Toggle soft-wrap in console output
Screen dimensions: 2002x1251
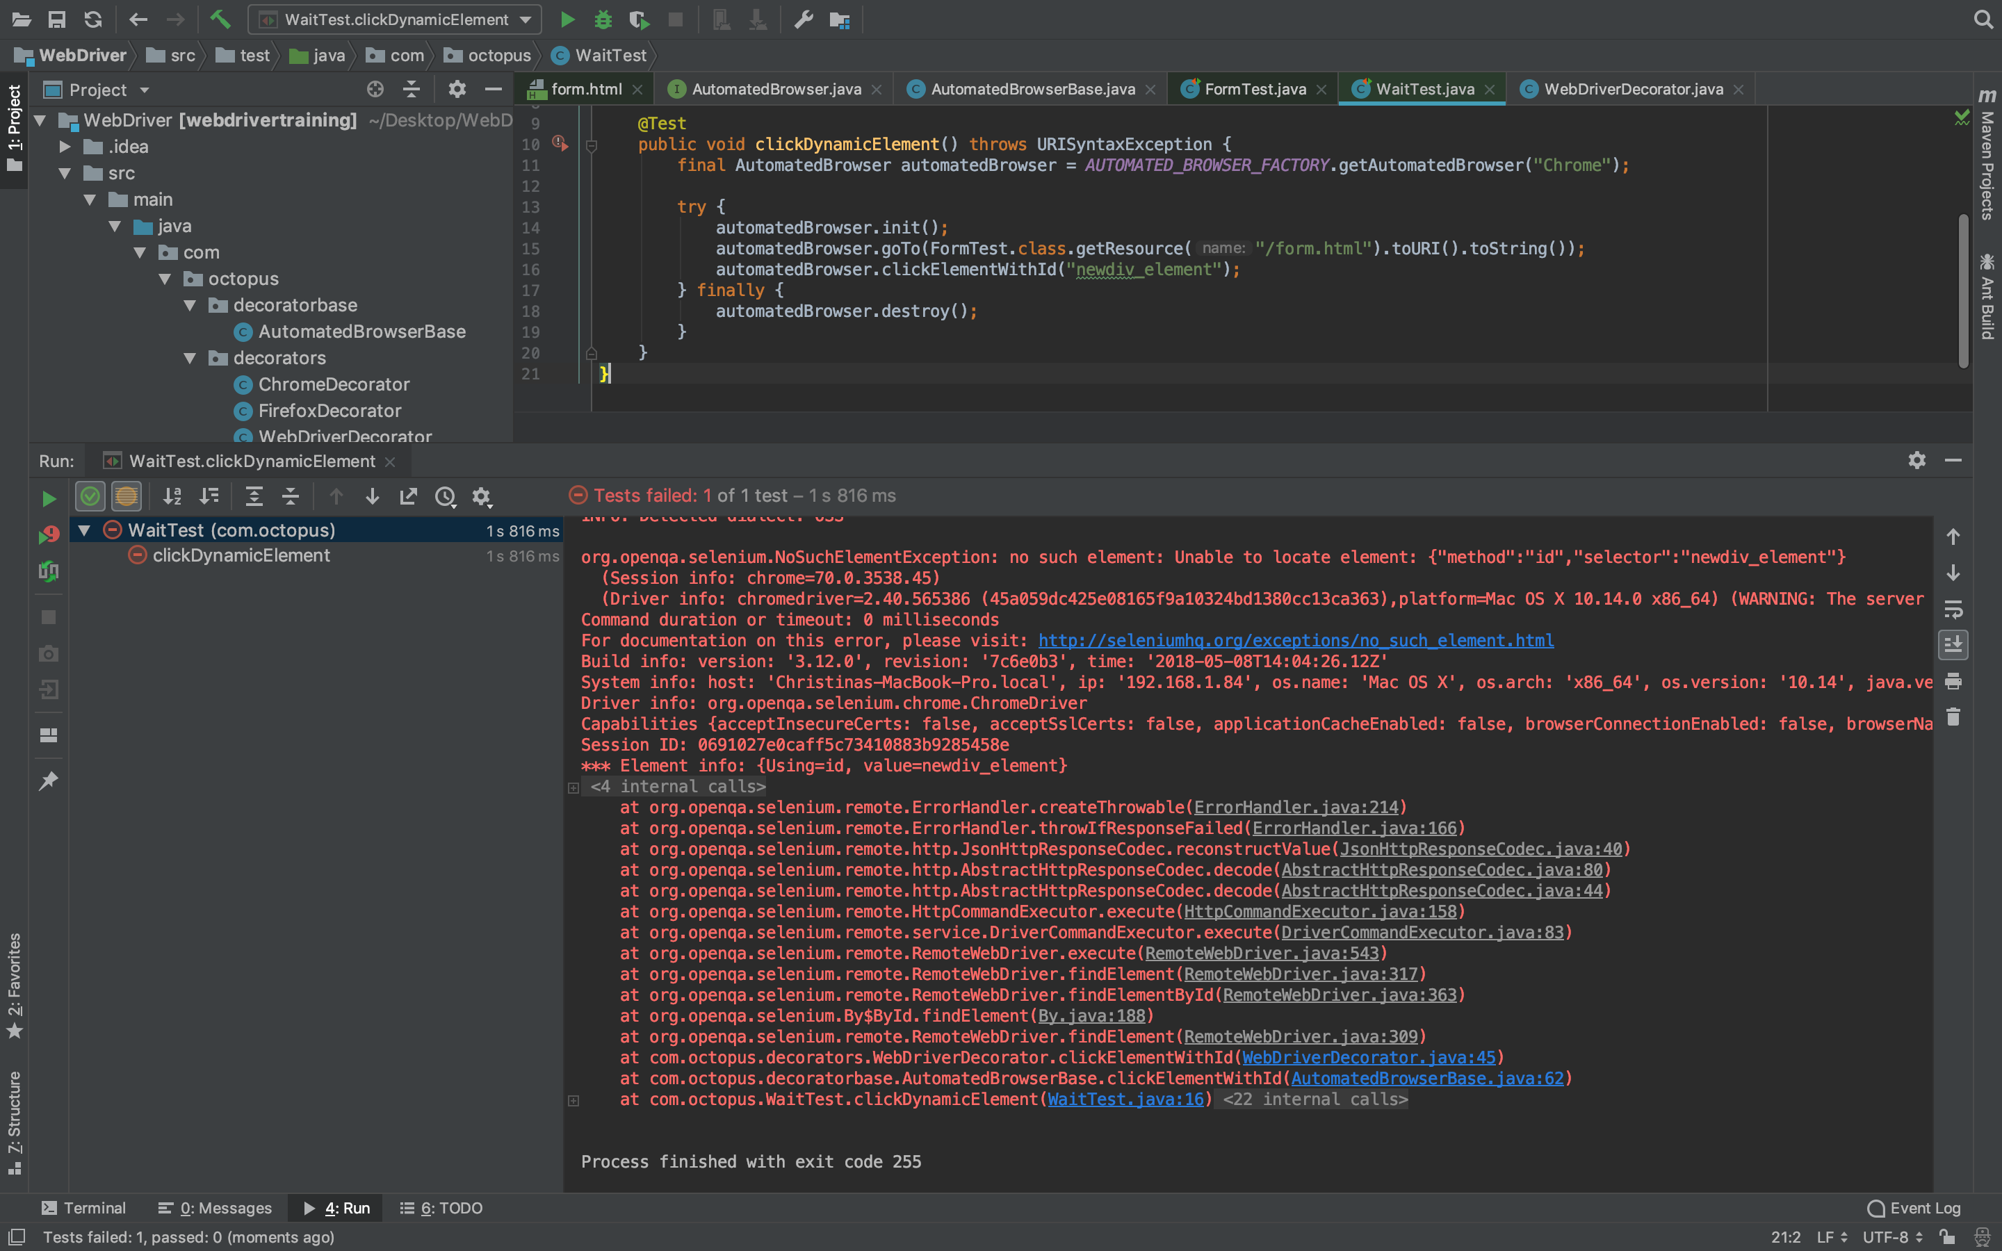click(1953, 610)
